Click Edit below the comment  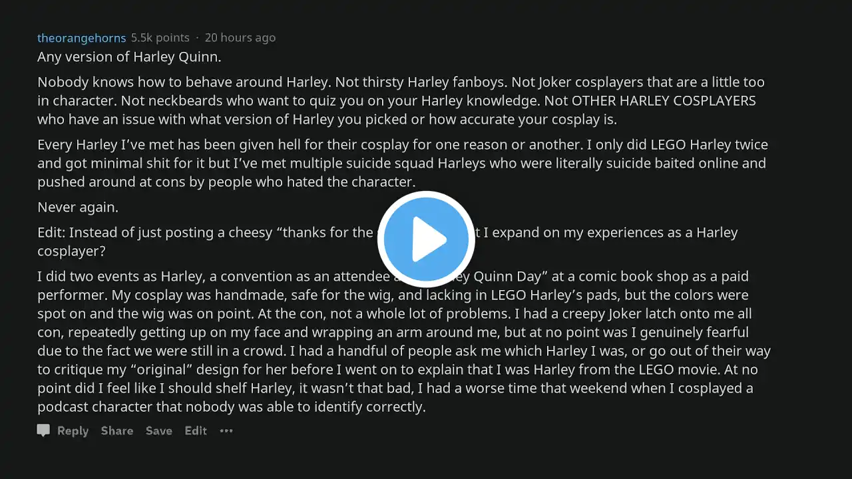196,430
